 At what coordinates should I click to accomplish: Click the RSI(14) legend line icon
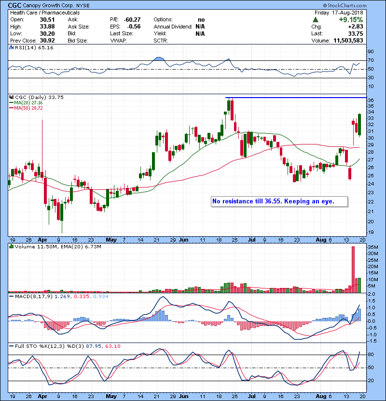tap(12, 48)
